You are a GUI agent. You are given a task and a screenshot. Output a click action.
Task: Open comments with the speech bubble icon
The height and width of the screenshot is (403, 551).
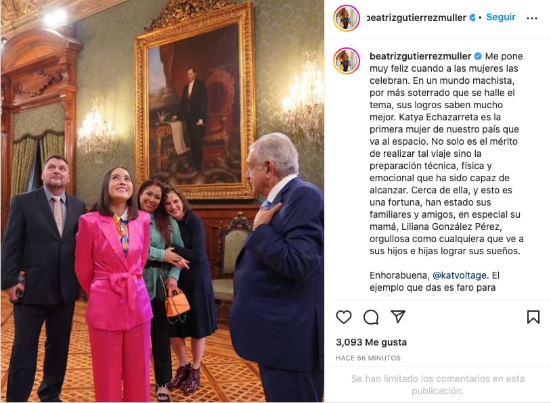[x=371, y=317]
